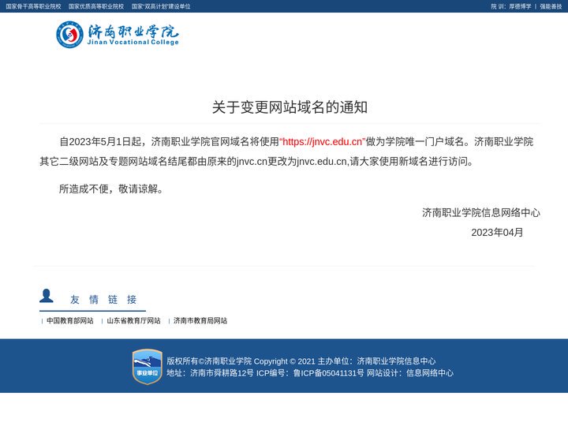This screenshot has height=426, width=568.
Task: Click the text 所造成不便，敬请谅解。
Action: click(x=111, y=189)
